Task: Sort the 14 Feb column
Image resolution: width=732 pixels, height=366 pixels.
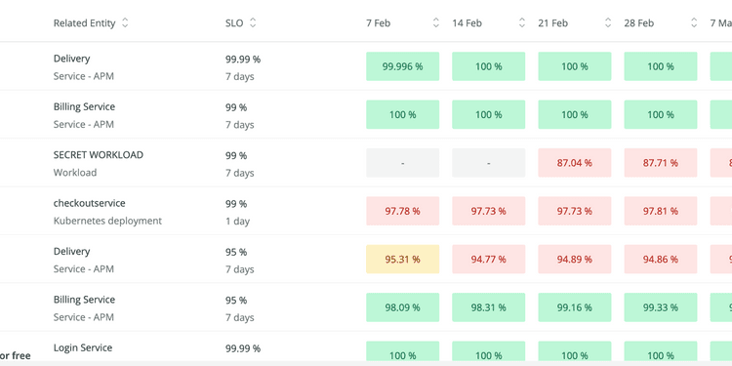Action: (522, 22)
